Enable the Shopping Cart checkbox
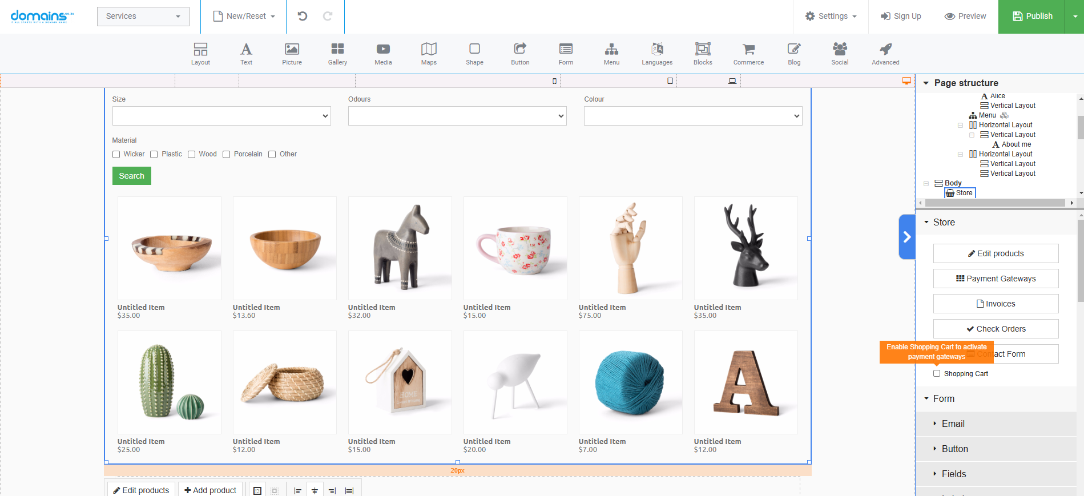 [937, 373]
